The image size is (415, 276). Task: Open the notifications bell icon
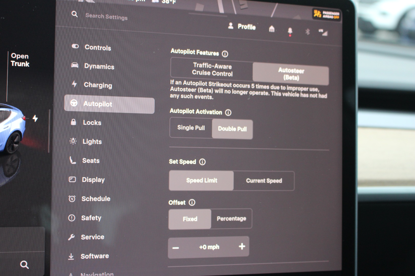coord(290,31)
